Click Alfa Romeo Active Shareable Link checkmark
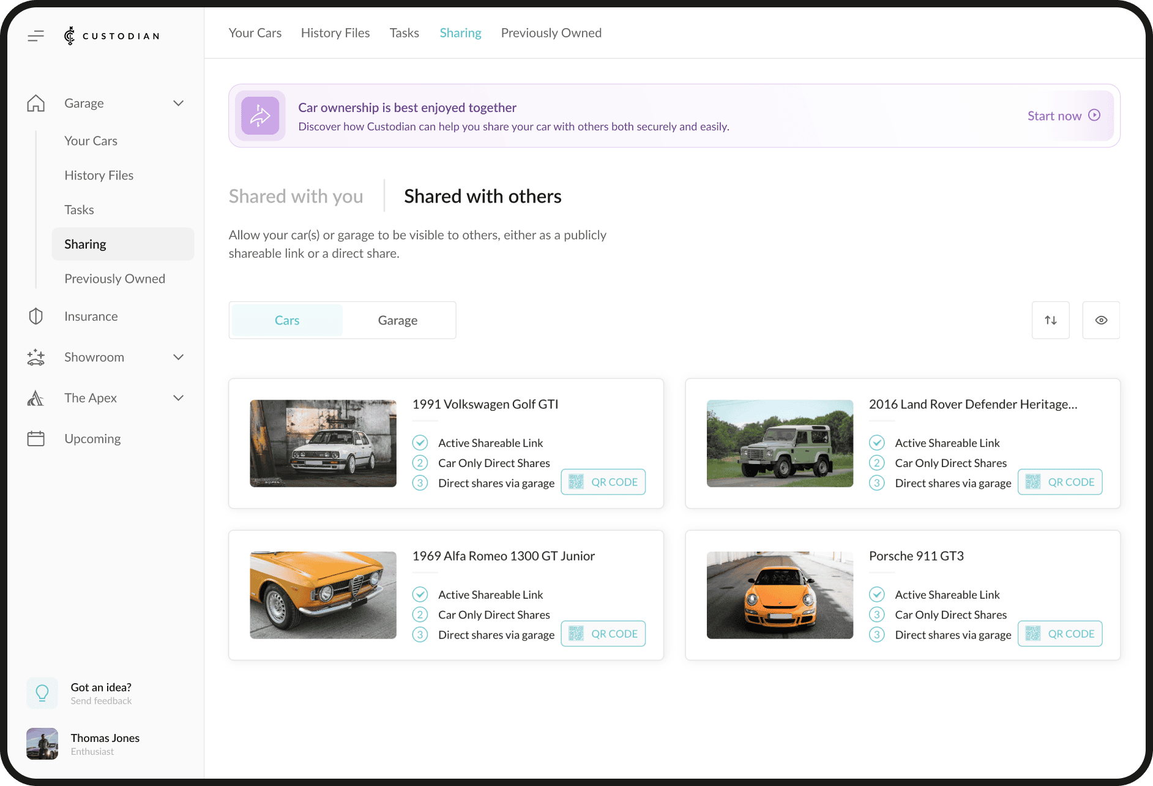The image size is (1153, 786). [x=420, y=594]
